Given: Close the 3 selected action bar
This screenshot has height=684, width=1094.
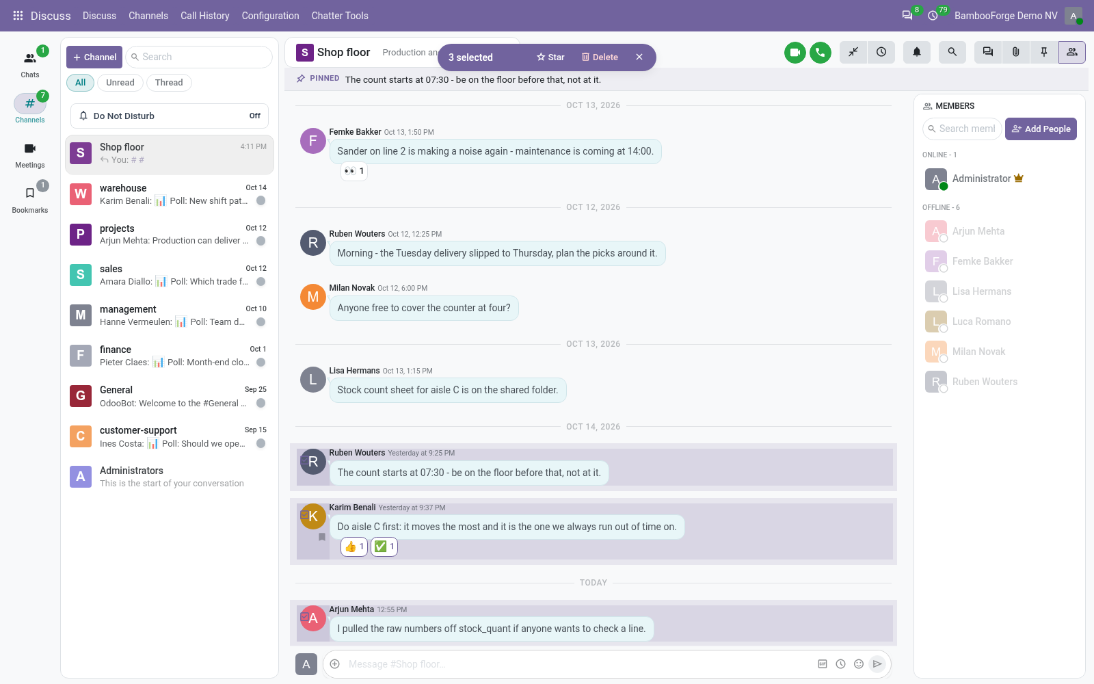Looking at the screenshot, I should coord(639,57).
